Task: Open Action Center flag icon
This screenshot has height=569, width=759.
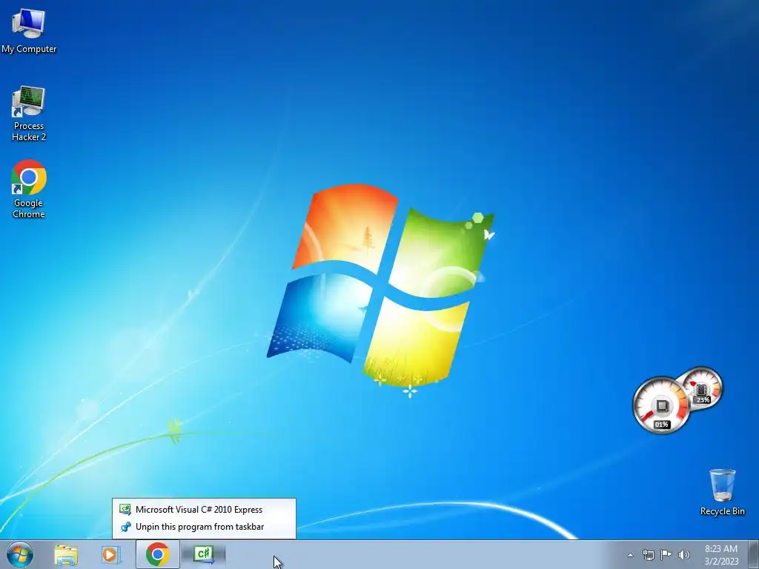Action: point(666,555)
